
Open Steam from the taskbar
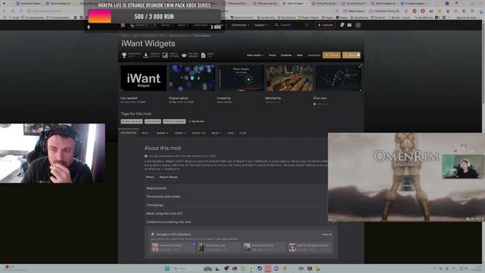[260, 268]
